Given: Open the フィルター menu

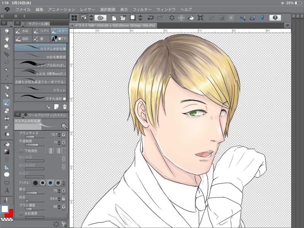Looking at the screenshot, I should click(x=142, y=9).
